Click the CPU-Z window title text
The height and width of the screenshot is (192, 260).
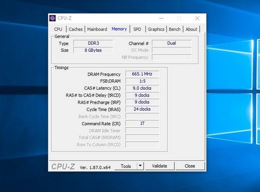[64, 18]
